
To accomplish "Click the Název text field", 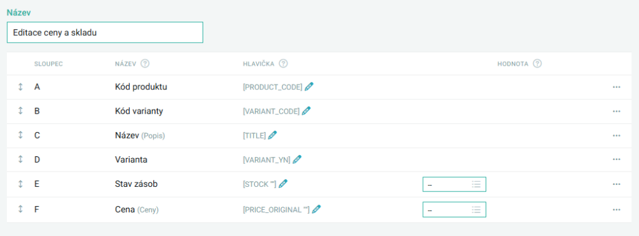I will (105, 33).
